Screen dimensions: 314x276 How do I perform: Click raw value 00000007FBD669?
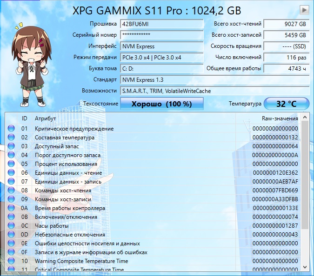pyautogui.click(x=275, y=191)
